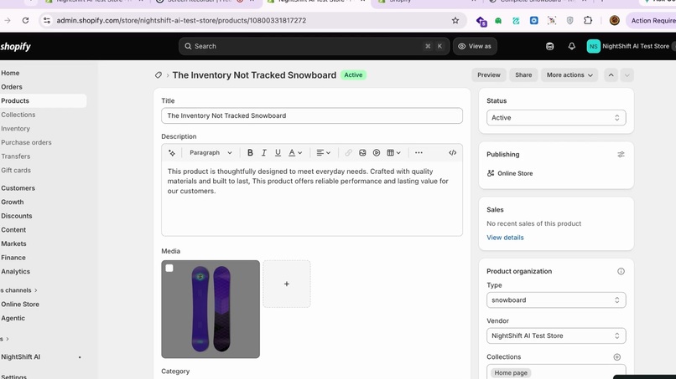
Task: Open Paragraph style dropdown
Action: 211,153
